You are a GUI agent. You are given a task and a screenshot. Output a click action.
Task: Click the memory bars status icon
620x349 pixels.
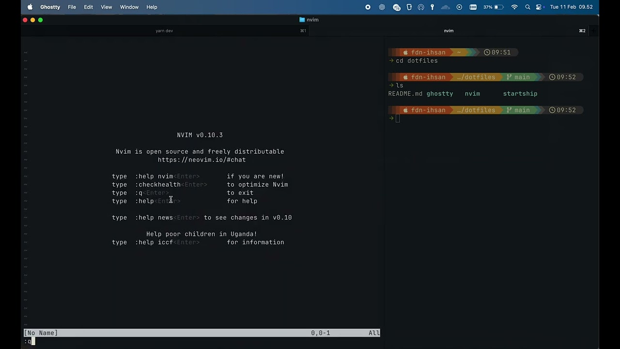click(x=473, y=7)
